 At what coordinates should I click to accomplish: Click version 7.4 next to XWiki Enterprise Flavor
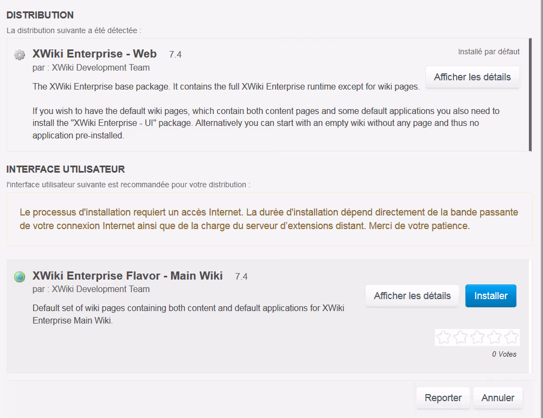pos(241,276)
